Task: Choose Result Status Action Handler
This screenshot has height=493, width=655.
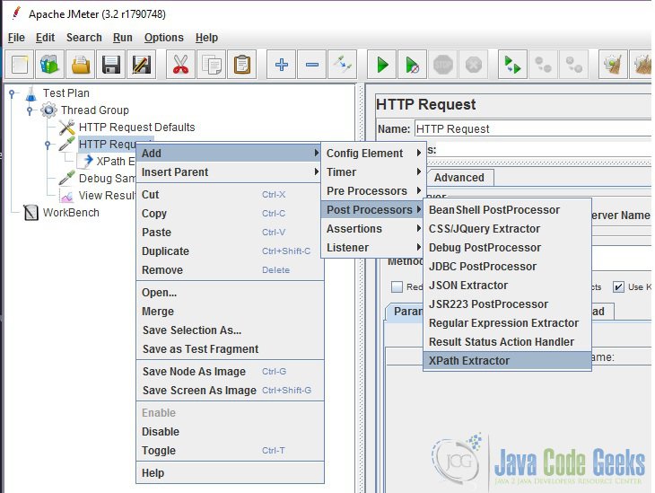Action: click(508, 341)
